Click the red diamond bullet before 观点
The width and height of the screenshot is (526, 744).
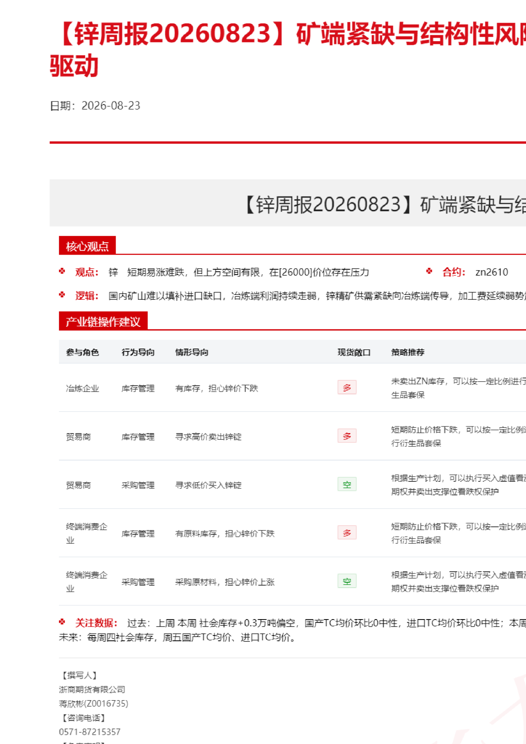click(x=62, y=271)
